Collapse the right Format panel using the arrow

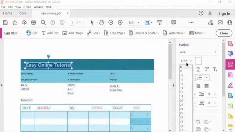(174, 85)
